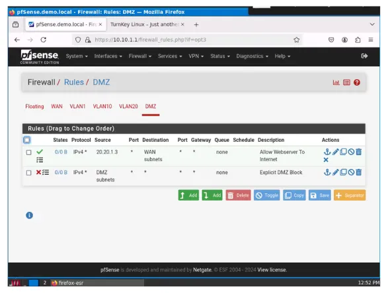Open the Rules breadcrumb link
Image resolution: width=388 pixels, height=293 pixels.
click(74, 82)
